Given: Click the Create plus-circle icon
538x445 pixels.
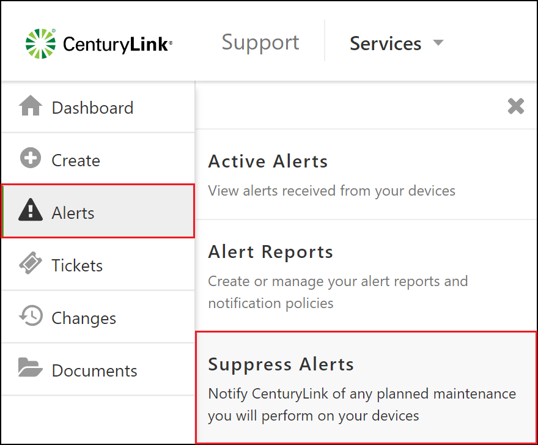Looking at the screenshot, I should [31, 158].
